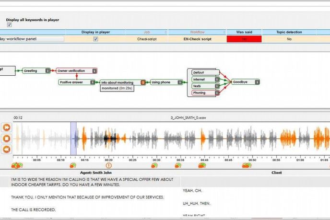Image resolution: width=330 pixels, height=220 pixels.
Task: Click the orange waveform segment near 00:40
Action: click(x=203, y=139)
